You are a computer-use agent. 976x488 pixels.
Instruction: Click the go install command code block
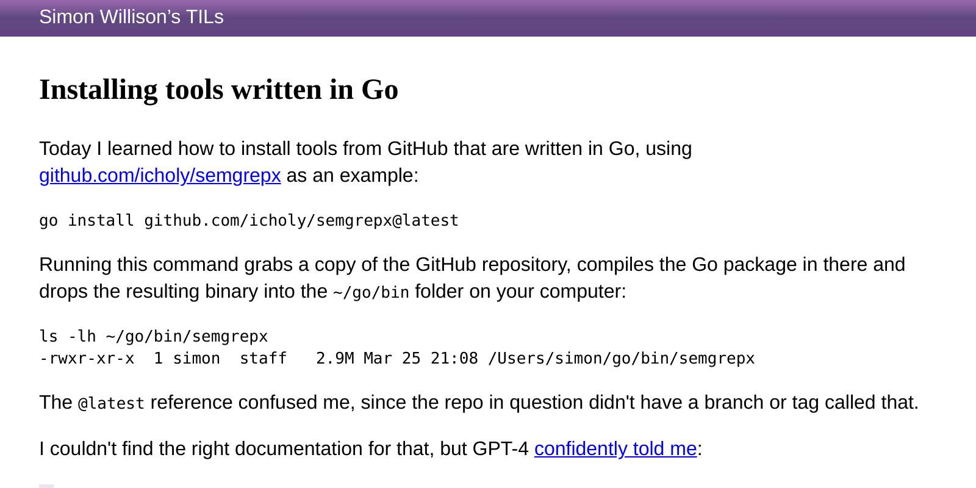(249, 220)
